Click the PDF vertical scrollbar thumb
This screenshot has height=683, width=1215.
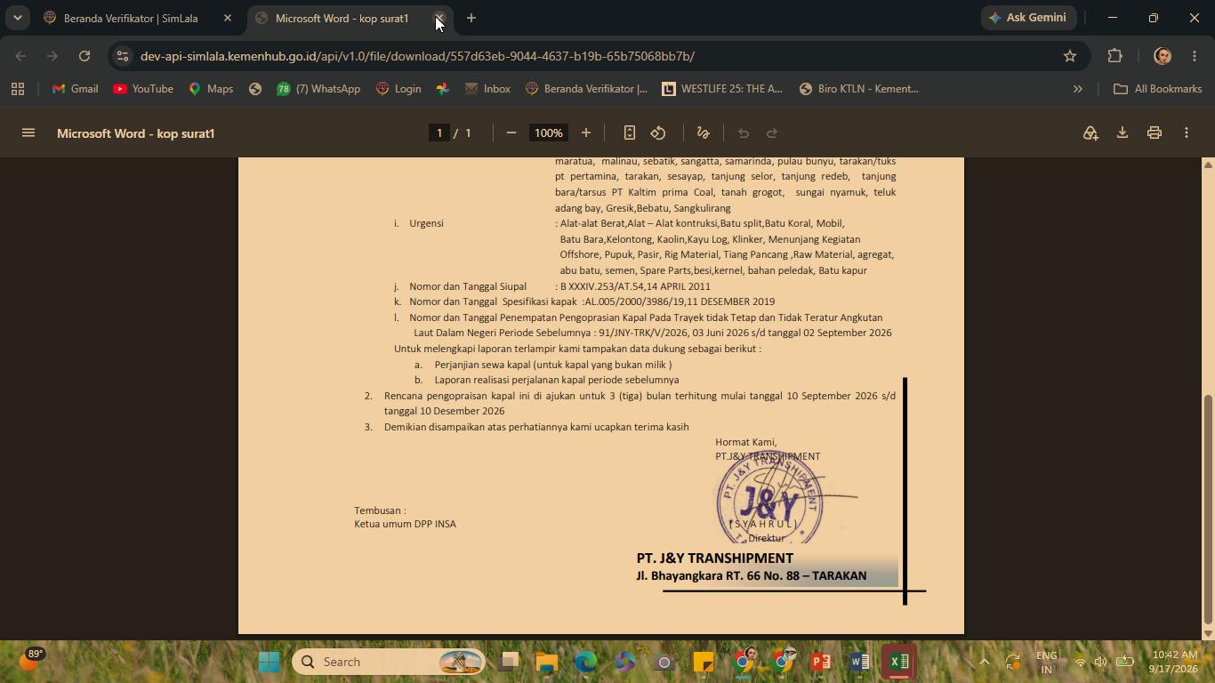tap(1208, 510)
